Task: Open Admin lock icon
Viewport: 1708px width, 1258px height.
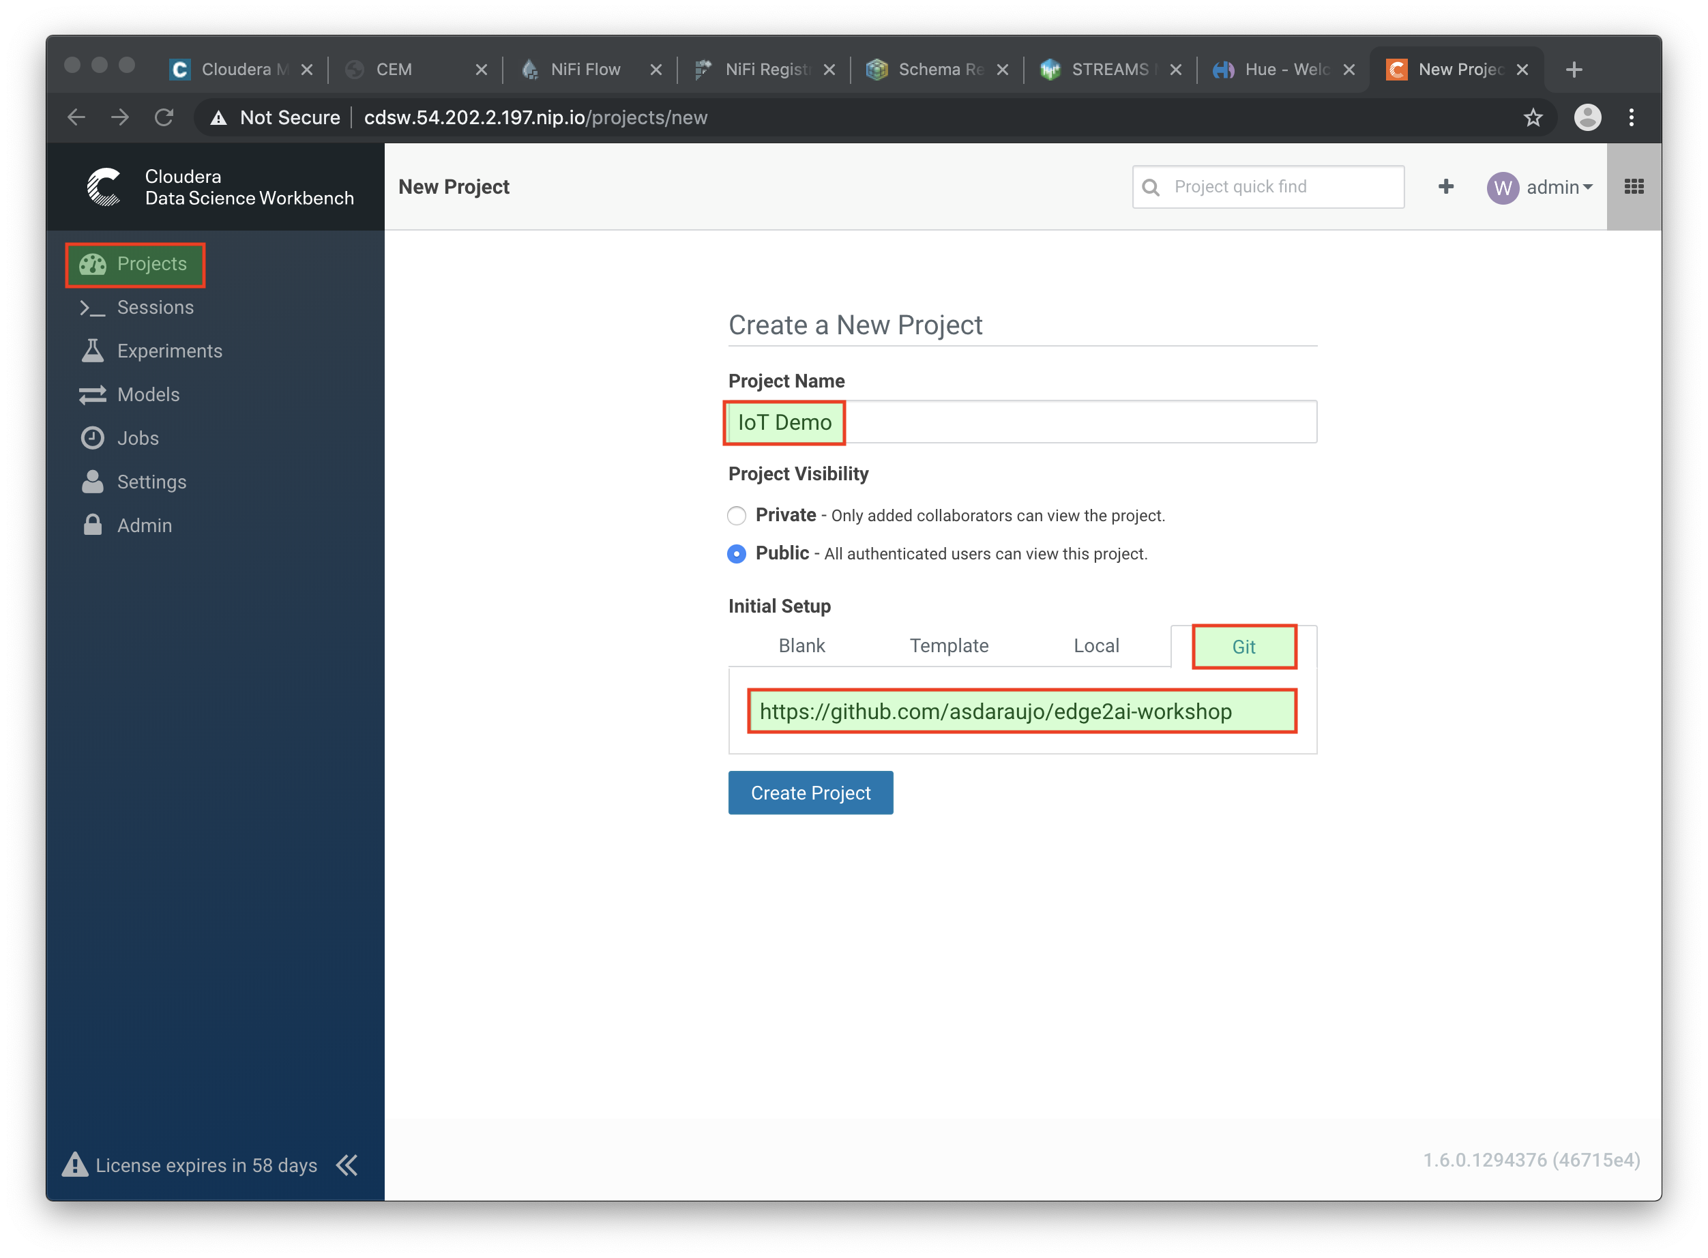Action: pos(93,525)
